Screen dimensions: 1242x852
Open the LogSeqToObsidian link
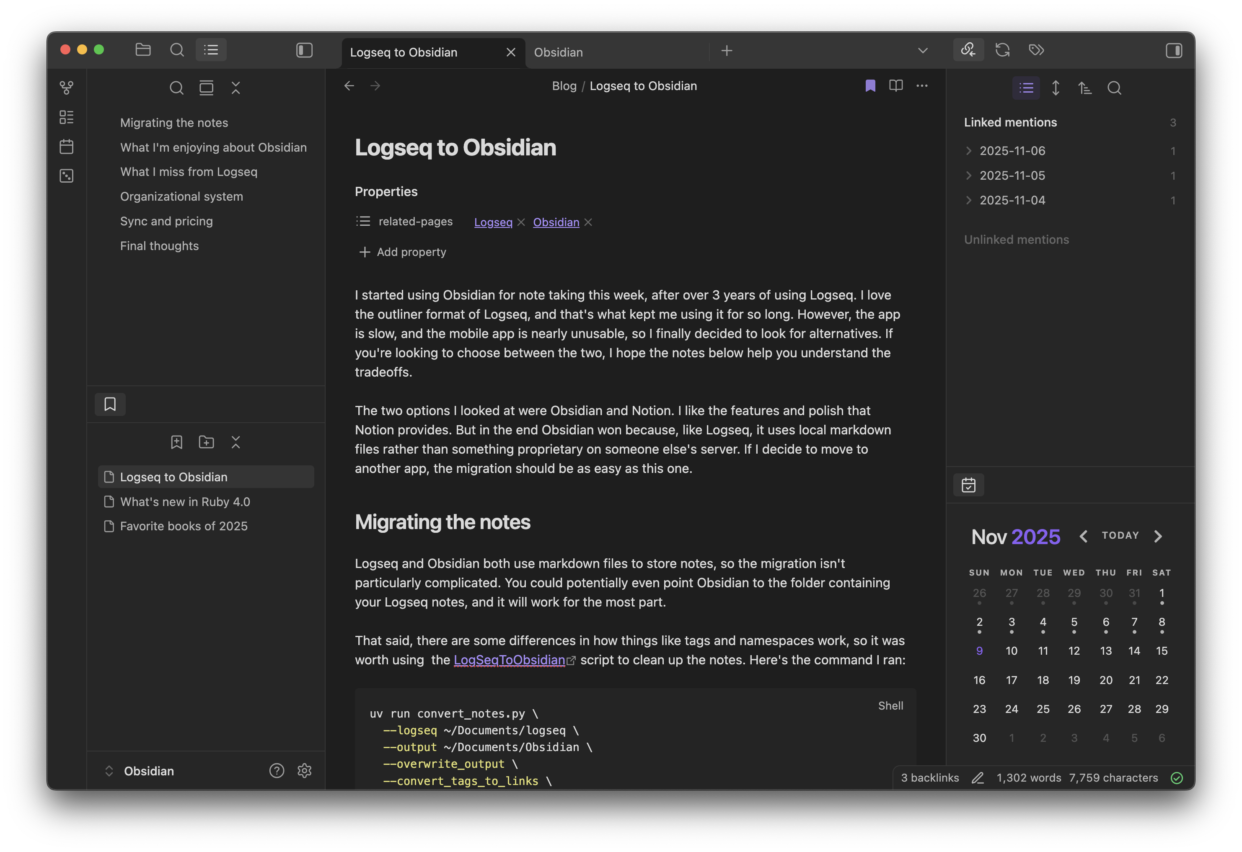[x=509, y=660]
